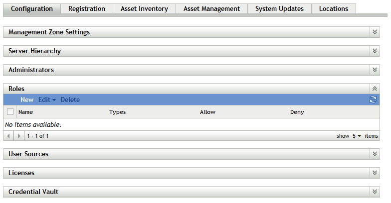Expand the Server Hierarchy panel

(375, 51)
